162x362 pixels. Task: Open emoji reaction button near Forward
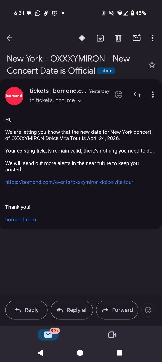pyautogui.click(x=148, y=310)
